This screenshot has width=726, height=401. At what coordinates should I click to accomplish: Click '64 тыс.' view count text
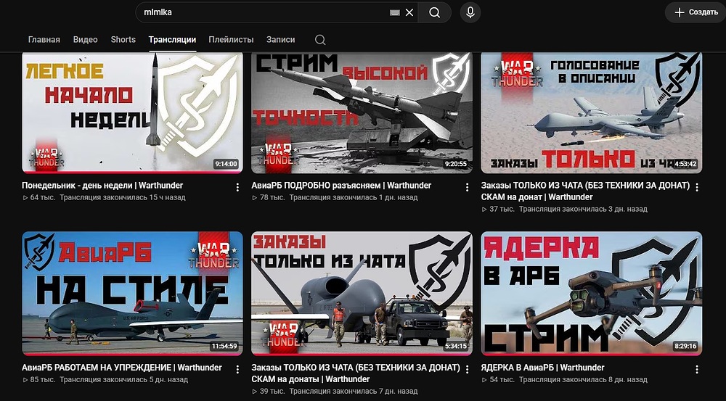[43, 197]
